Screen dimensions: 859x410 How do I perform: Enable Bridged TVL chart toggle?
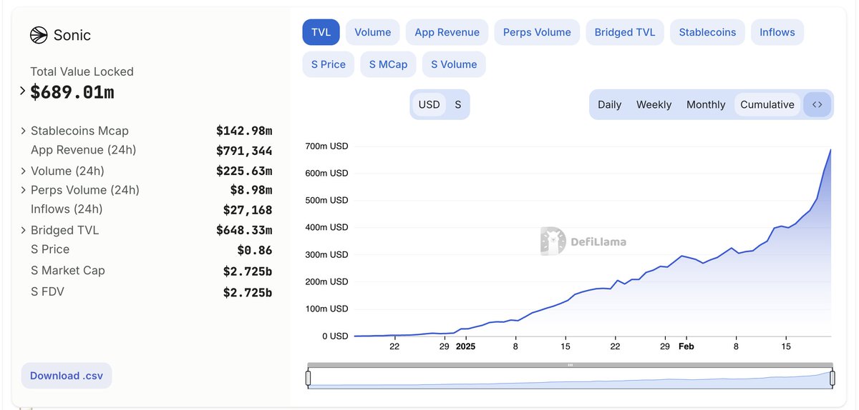tap(625, 32)
